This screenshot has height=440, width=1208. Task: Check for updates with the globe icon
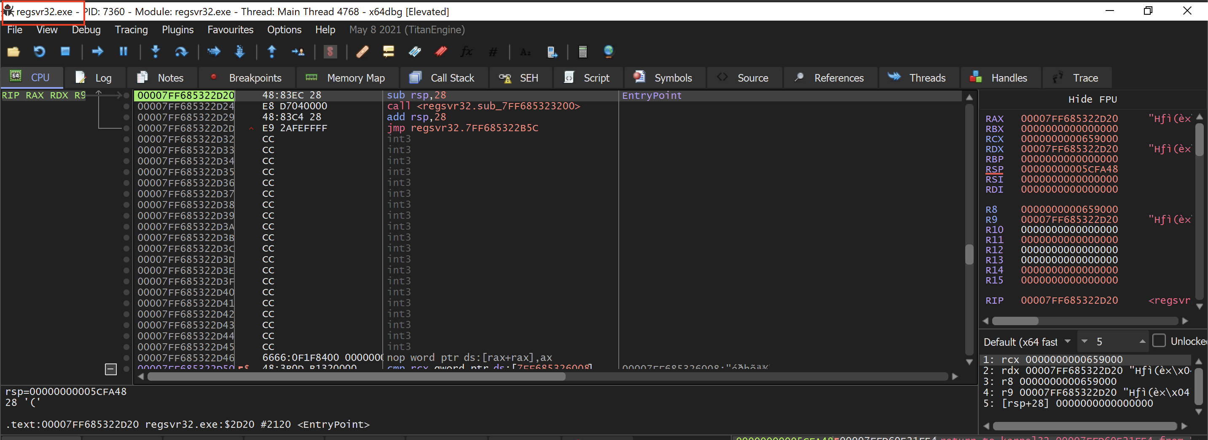click(x=609, y=51)
